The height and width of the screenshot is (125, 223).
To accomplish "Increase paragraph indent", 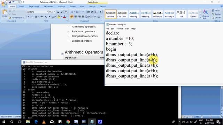I will pyautogui.click(x=92, y=12).
